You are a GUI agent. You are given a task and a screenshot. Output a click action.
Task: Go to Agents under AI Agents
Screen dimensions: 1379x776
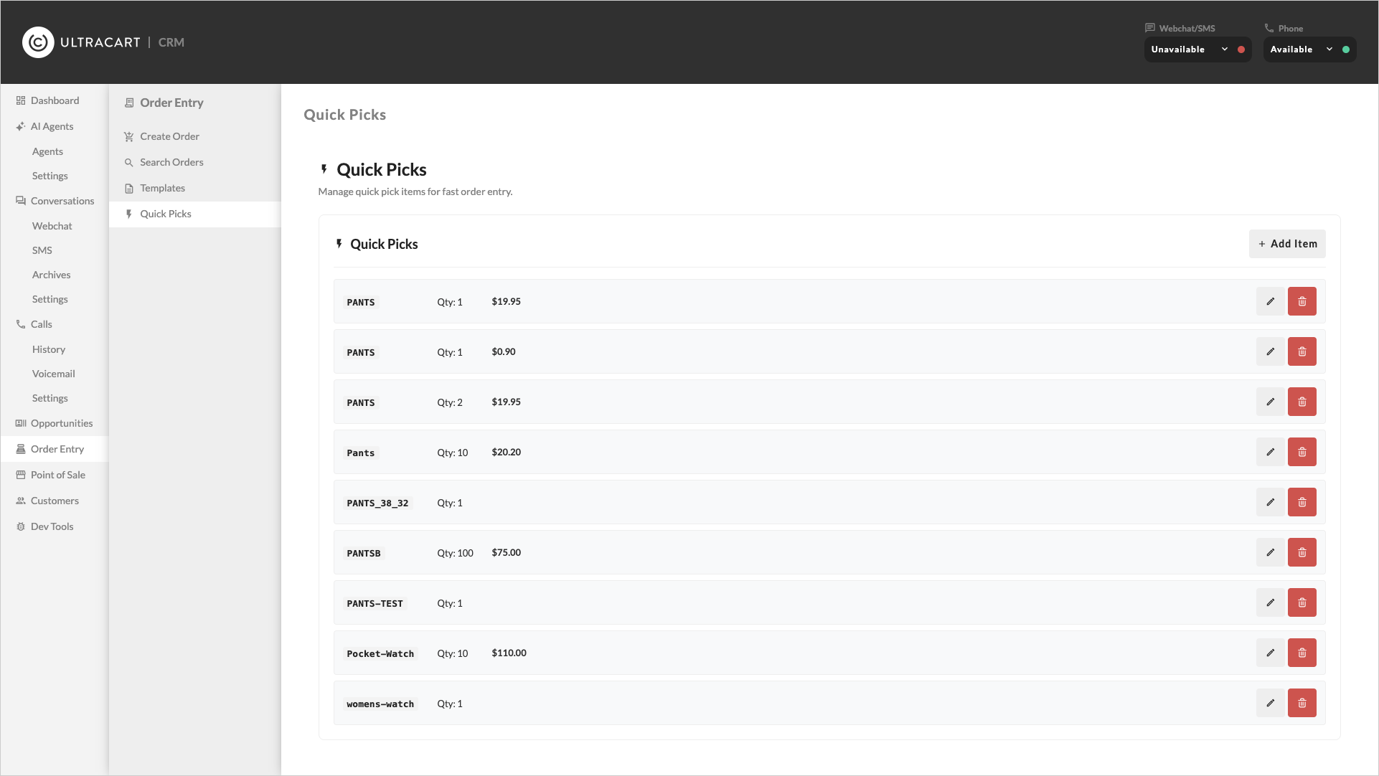pyautogui.click(x=47, y=151)
